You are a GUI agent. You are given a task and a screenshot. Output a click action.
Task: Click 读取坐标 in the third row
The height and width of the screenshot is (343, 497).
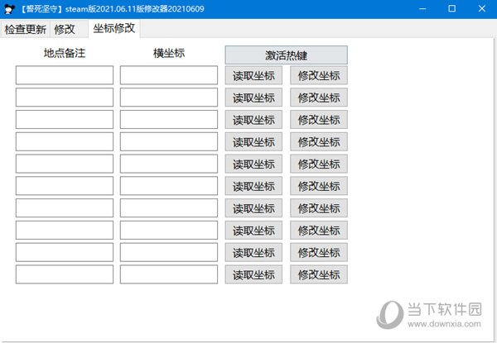coord(253,120)
